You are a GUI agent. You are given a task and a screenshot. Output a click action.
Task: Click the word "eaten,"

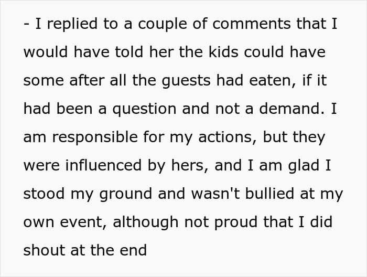282,81
